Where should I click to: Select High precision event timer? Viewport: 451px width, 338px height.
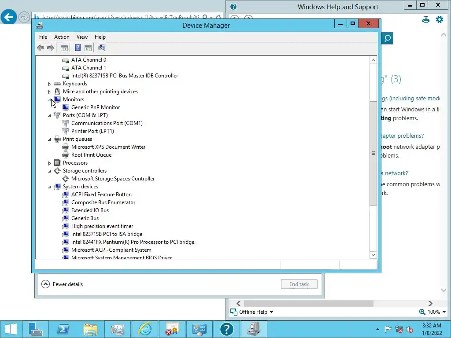[102, 226]
